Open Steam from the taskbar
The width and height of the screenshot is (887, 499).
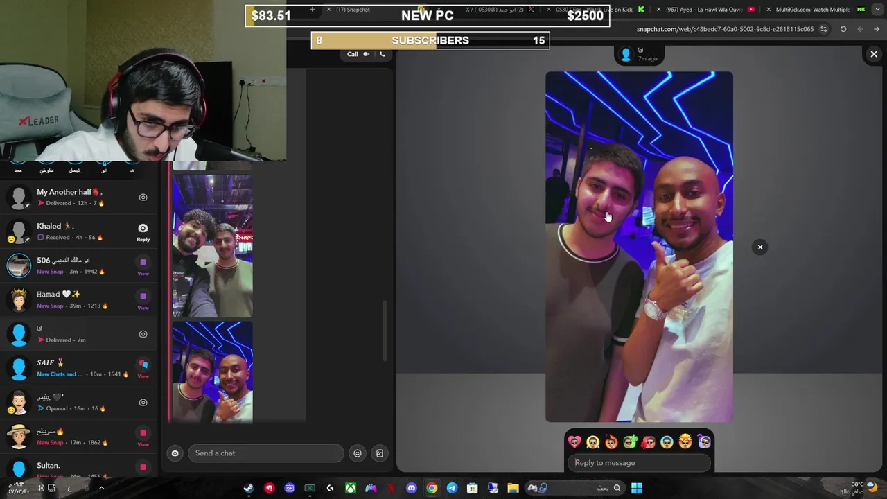tap(249, 488)
